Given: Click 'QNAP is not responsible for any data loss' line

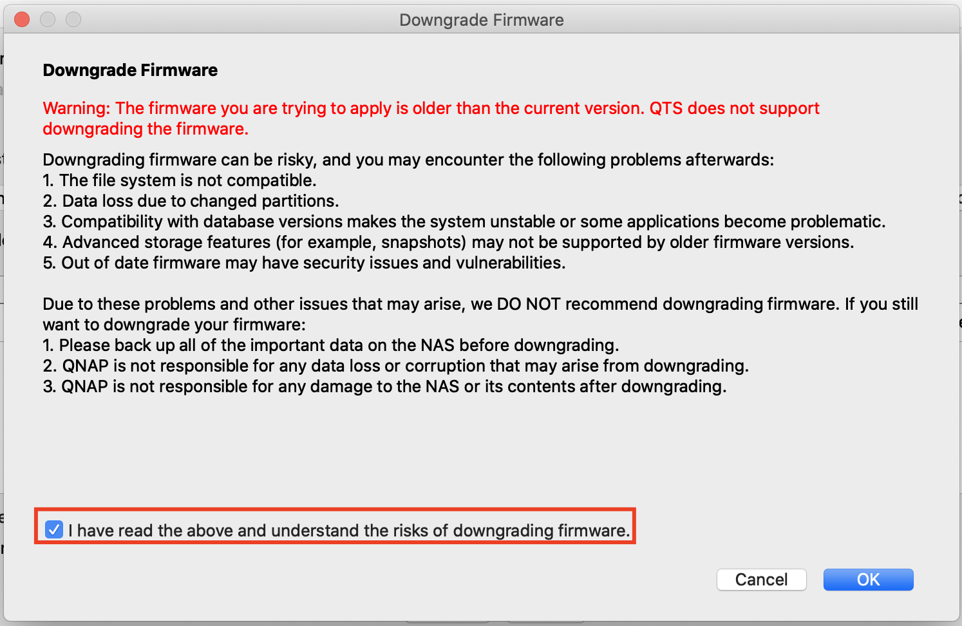Looking at the screenshot, I should 395,366.
